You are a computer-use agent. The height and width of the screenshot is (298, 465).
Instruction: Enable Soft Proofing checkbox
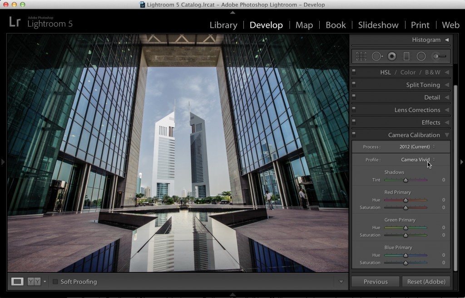(x=55, y=282)
